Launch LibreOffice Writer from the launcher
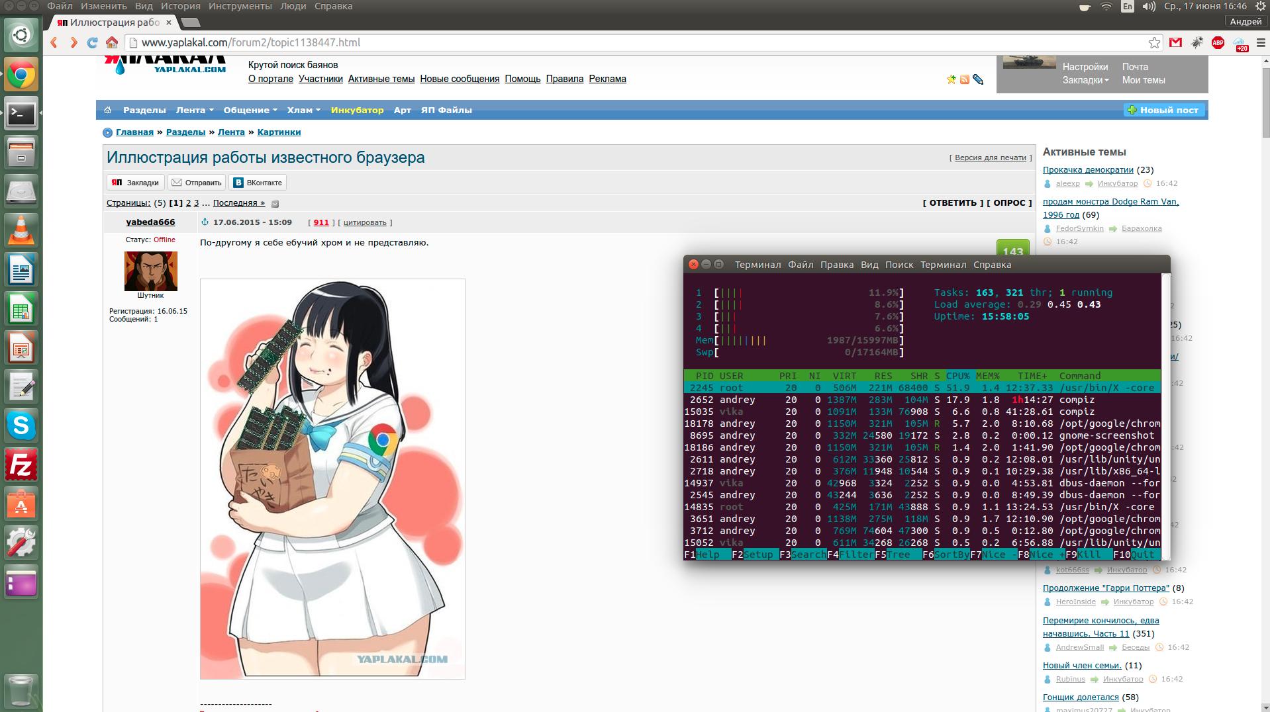This screenshot has height=712, width=1270. point(21,269)
